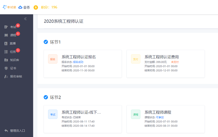Go to 管理员入口 admin entrance
This screenshot has height=137, width=218.
coord(17,131)
